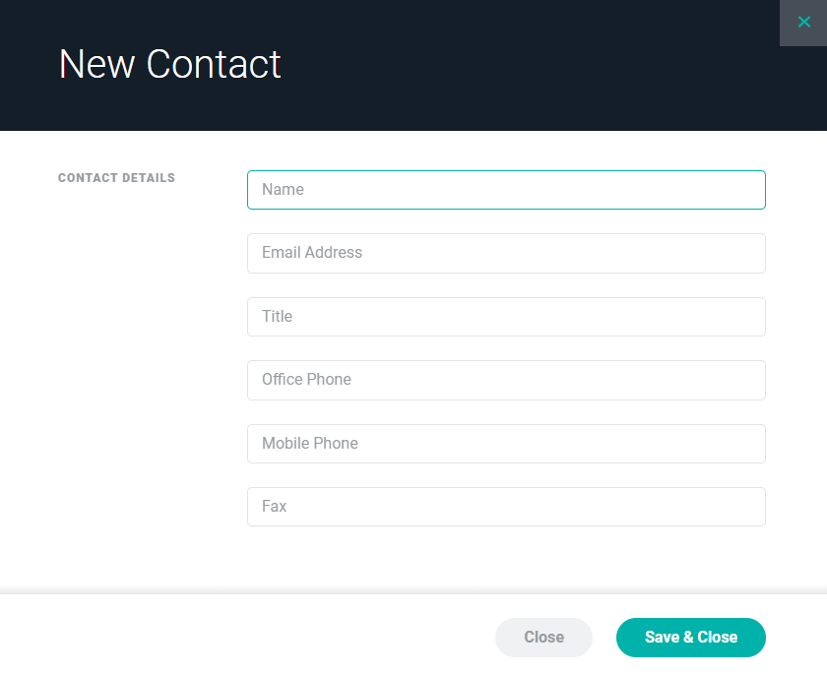Activate the Mobile Phone field
This screenshot has height=676, width=827.
[506, 444]
